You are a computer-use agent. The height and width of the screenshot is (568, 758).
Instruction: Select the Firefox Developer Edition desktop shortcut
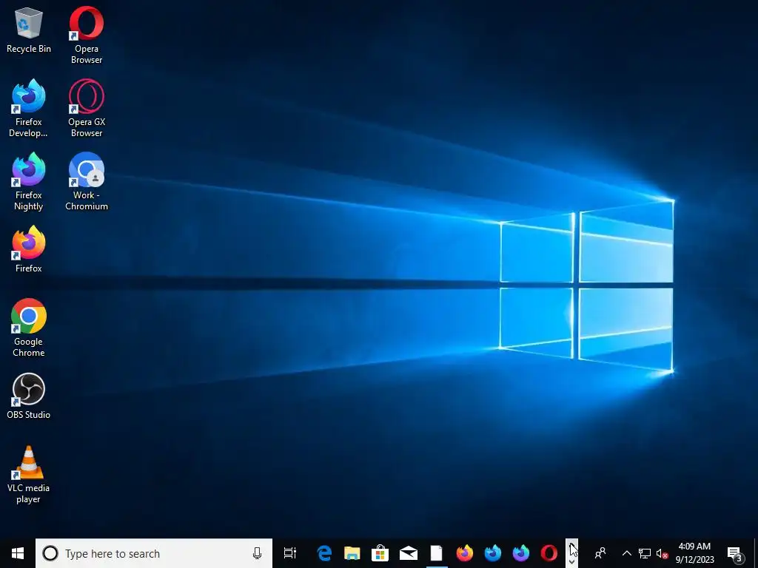[x=29, y=108]
